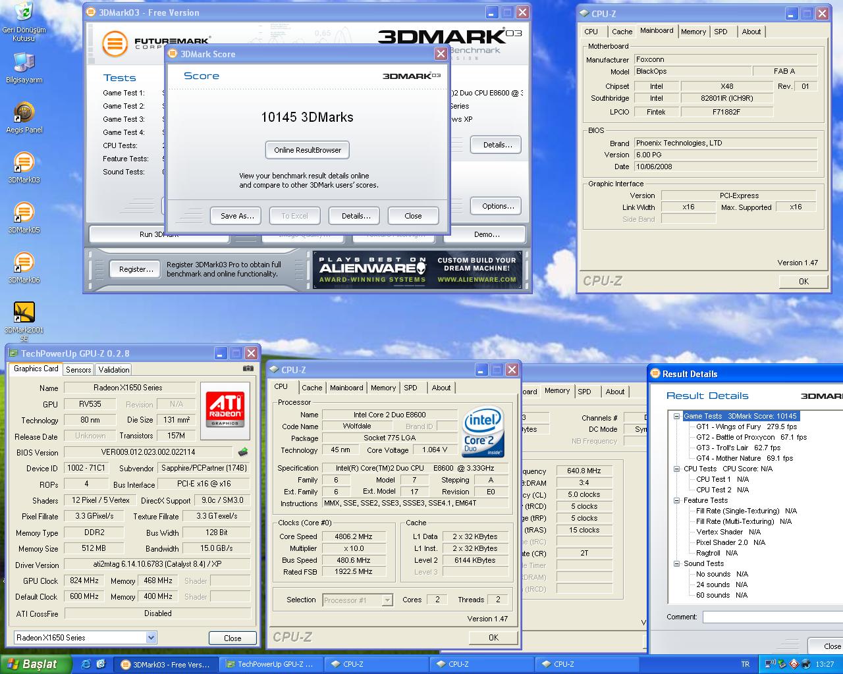Click the TR language indicator in tray
The height and width of the screenshot is (674, 843).
(x=746, y=664)
